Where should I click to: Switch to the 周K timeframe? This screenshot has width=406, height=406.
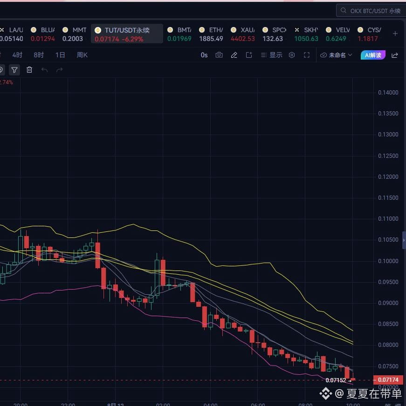pos(82,55)
